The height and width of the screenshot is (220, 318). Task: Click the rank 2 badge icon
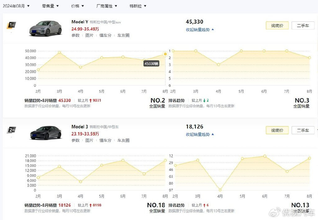(x=11, y=130)
